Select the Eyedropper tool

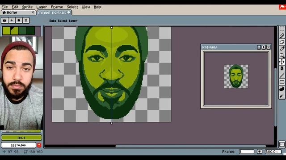coord(282,48)
